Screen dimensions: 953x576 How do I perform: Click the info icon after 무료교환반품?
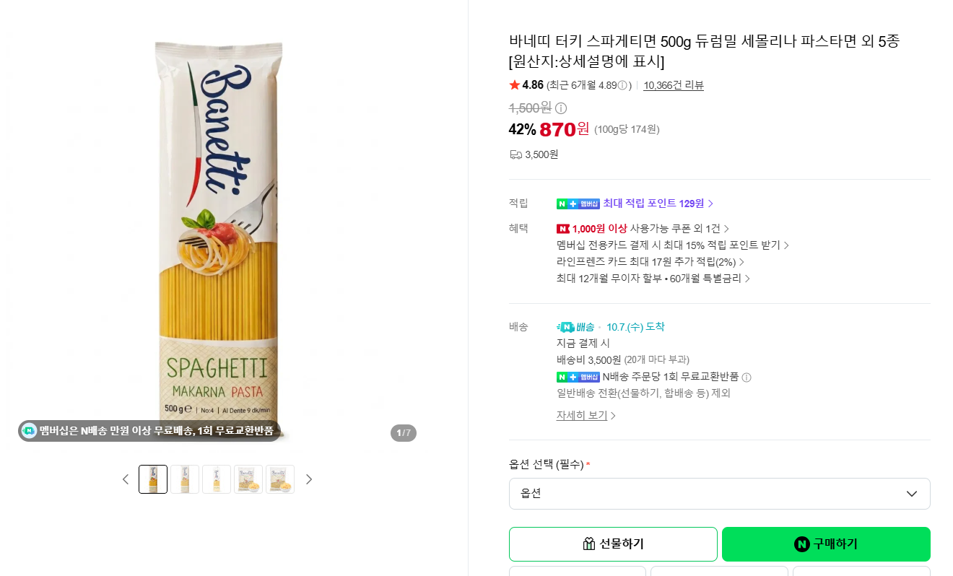tap(747, 378)
